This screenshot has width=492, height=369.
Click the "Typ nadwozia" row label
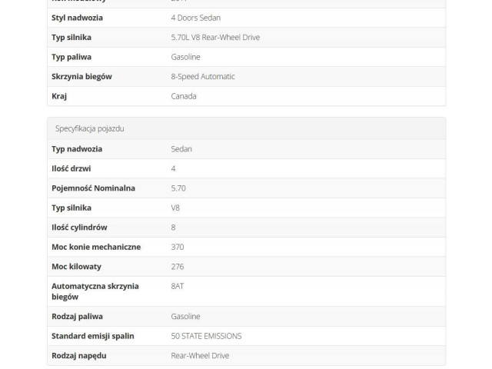77,148
